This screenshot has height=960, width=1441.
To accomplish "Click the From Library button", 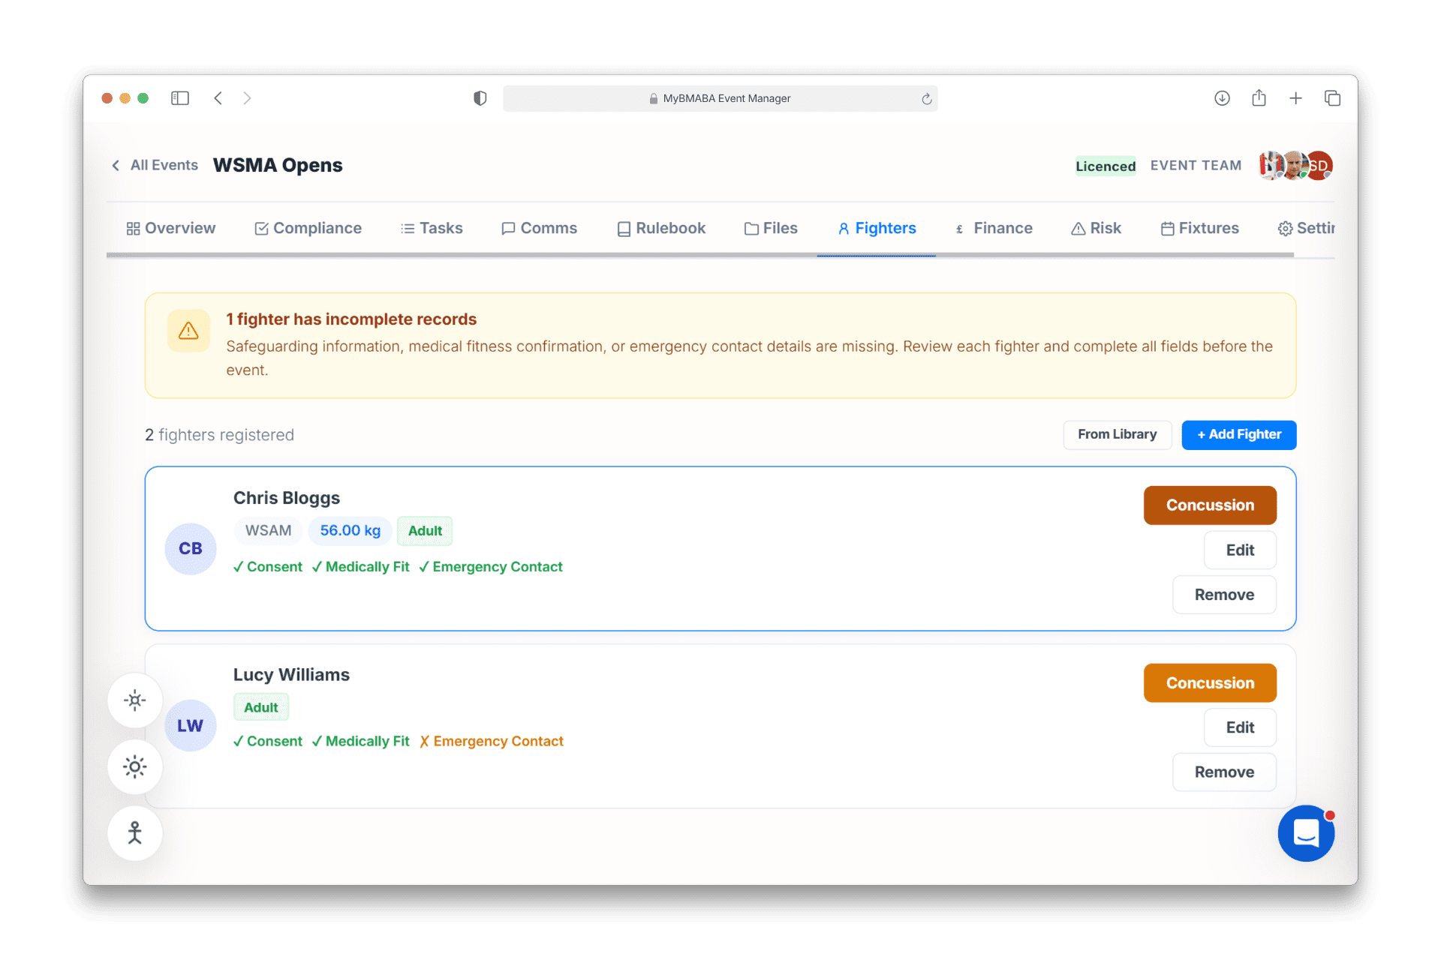I will tap(1117, 435).
